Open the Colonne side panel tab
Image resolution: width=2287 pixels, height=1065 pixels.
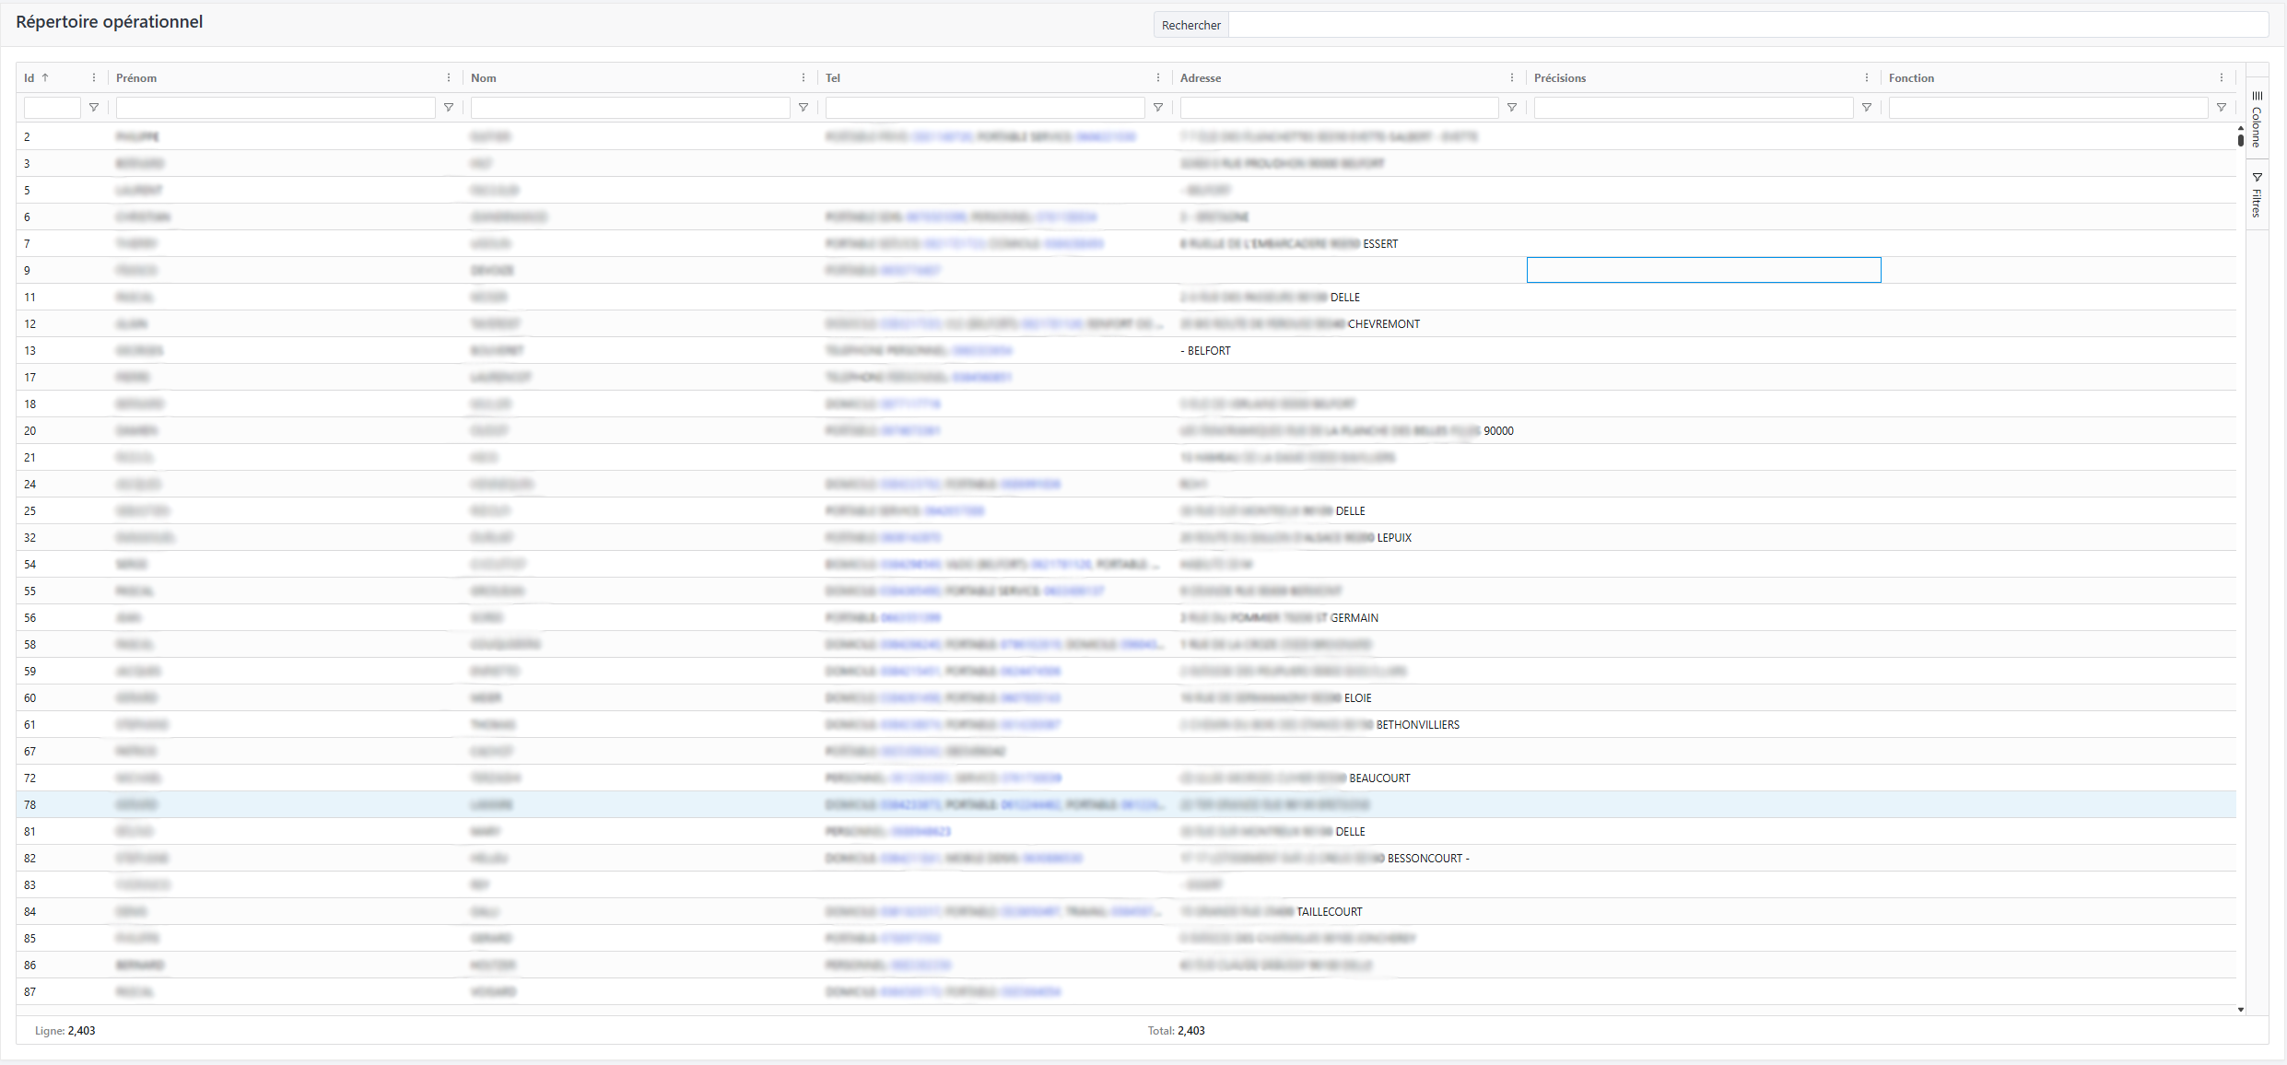[x=2257, y=120]
